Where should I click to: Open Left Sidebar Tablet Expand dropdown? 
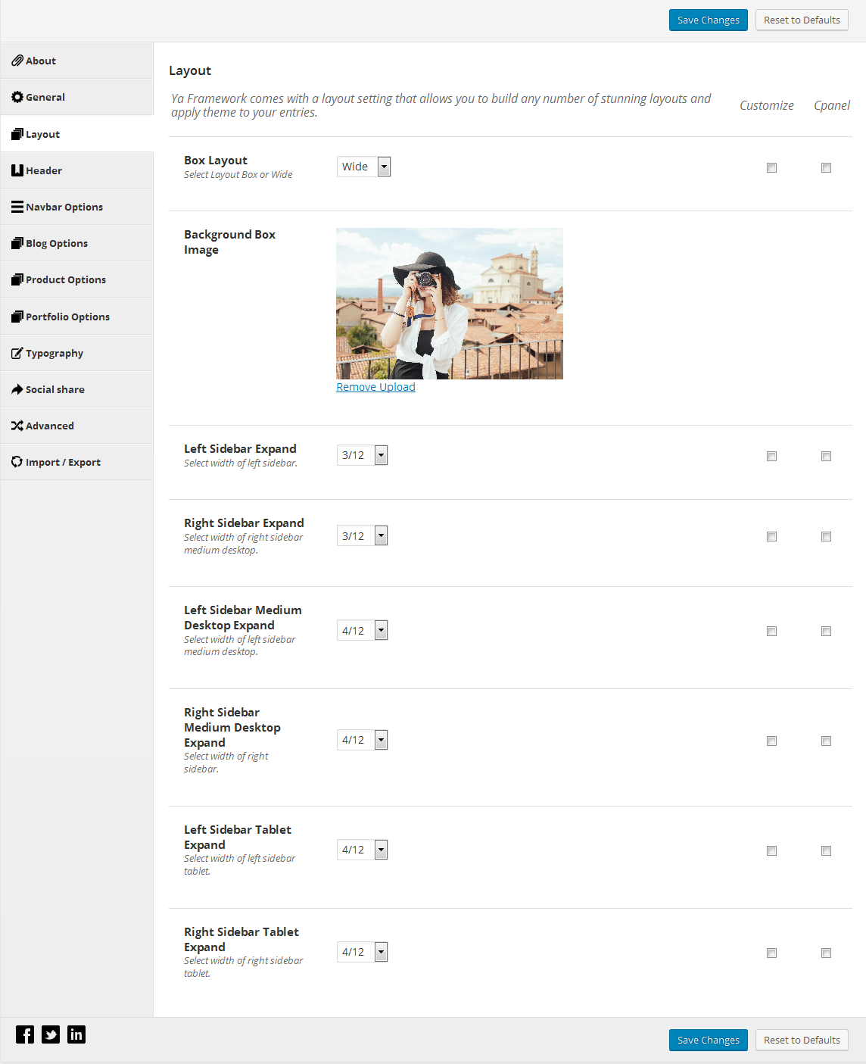(363, 850)
